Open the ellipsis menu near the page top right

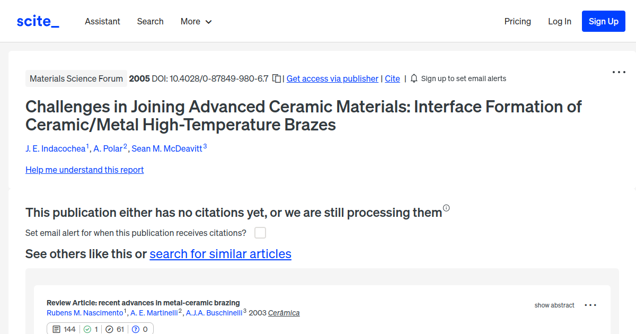coord(619,72)
